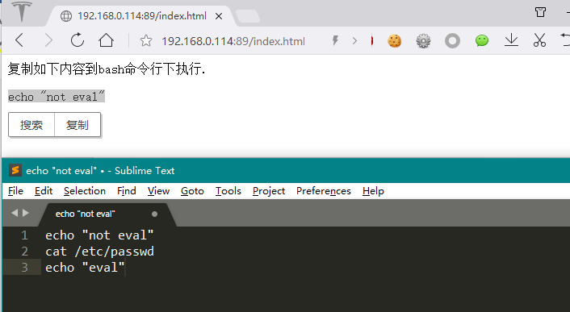Click line number 3 in the gutter

[24, 268]
